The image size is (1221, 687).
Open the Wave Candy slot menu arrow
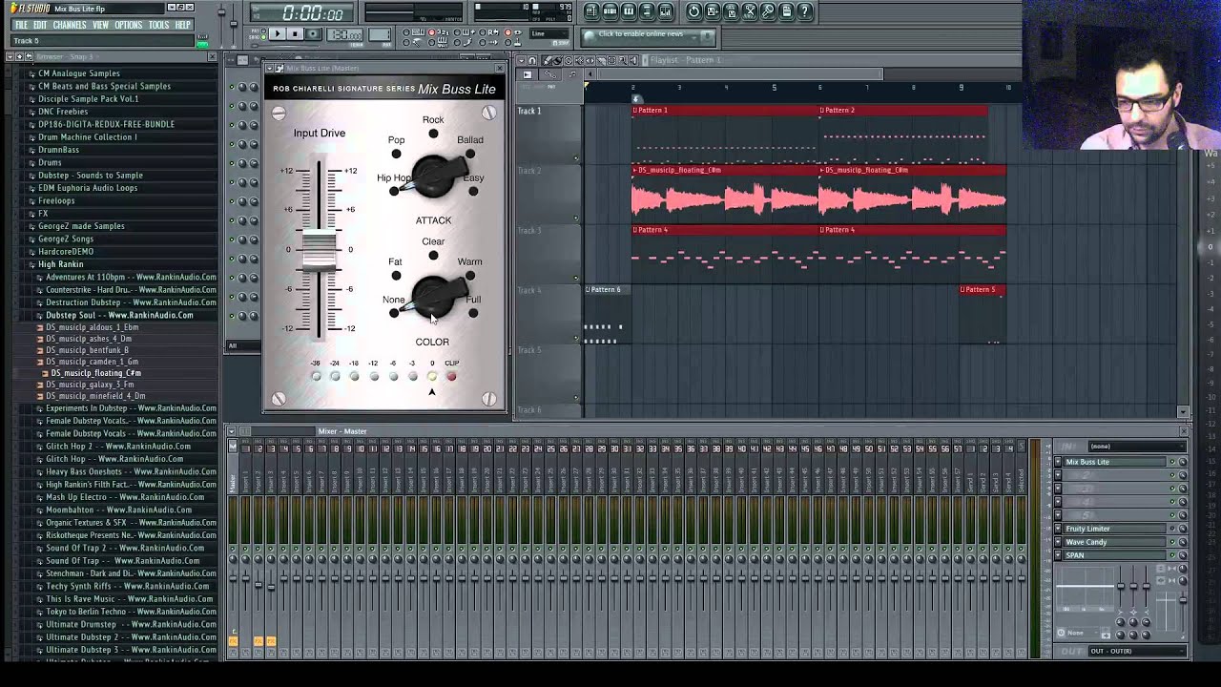[x=1058, y=542]
